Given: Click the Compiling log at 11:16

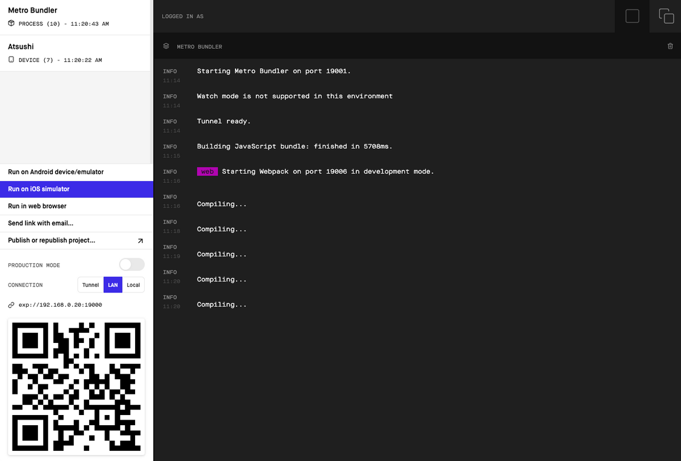Looking at the screenshot, I should coord(221,204).
